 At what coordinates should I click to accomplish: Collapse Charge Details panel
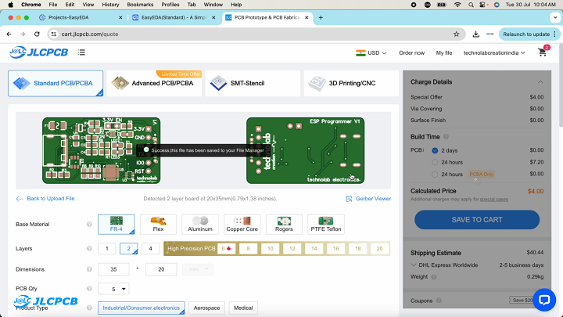(540, 82)
